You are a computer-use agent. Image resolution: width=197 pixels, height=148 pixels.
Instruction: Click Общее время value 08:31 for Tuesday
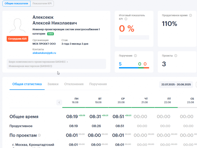tap(95, 116)
